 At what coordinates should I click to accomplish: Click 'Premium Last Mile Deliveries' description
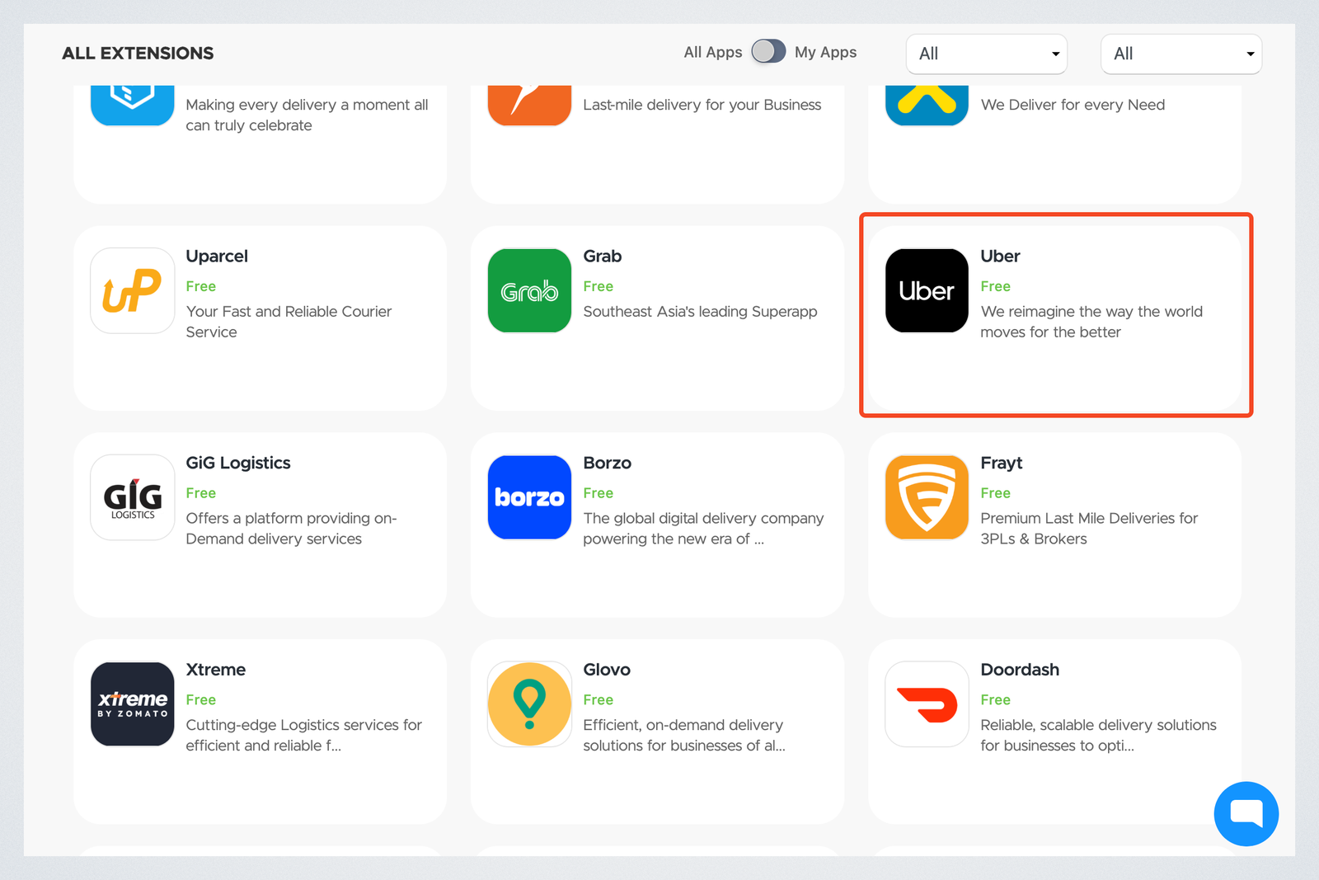click(x=1089, y=529)
